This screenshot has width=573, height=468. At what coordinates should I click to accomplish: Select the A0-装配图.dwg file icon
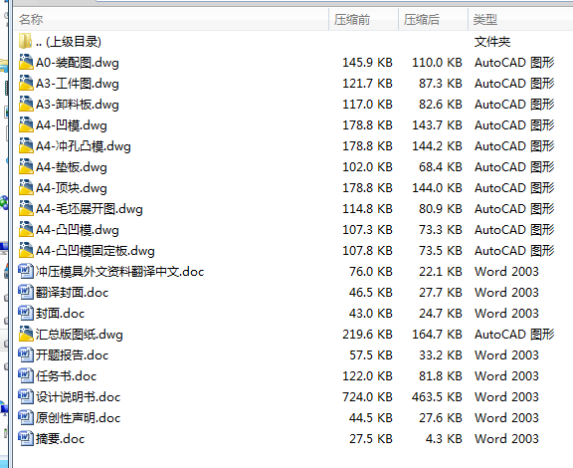coord(26,62)
